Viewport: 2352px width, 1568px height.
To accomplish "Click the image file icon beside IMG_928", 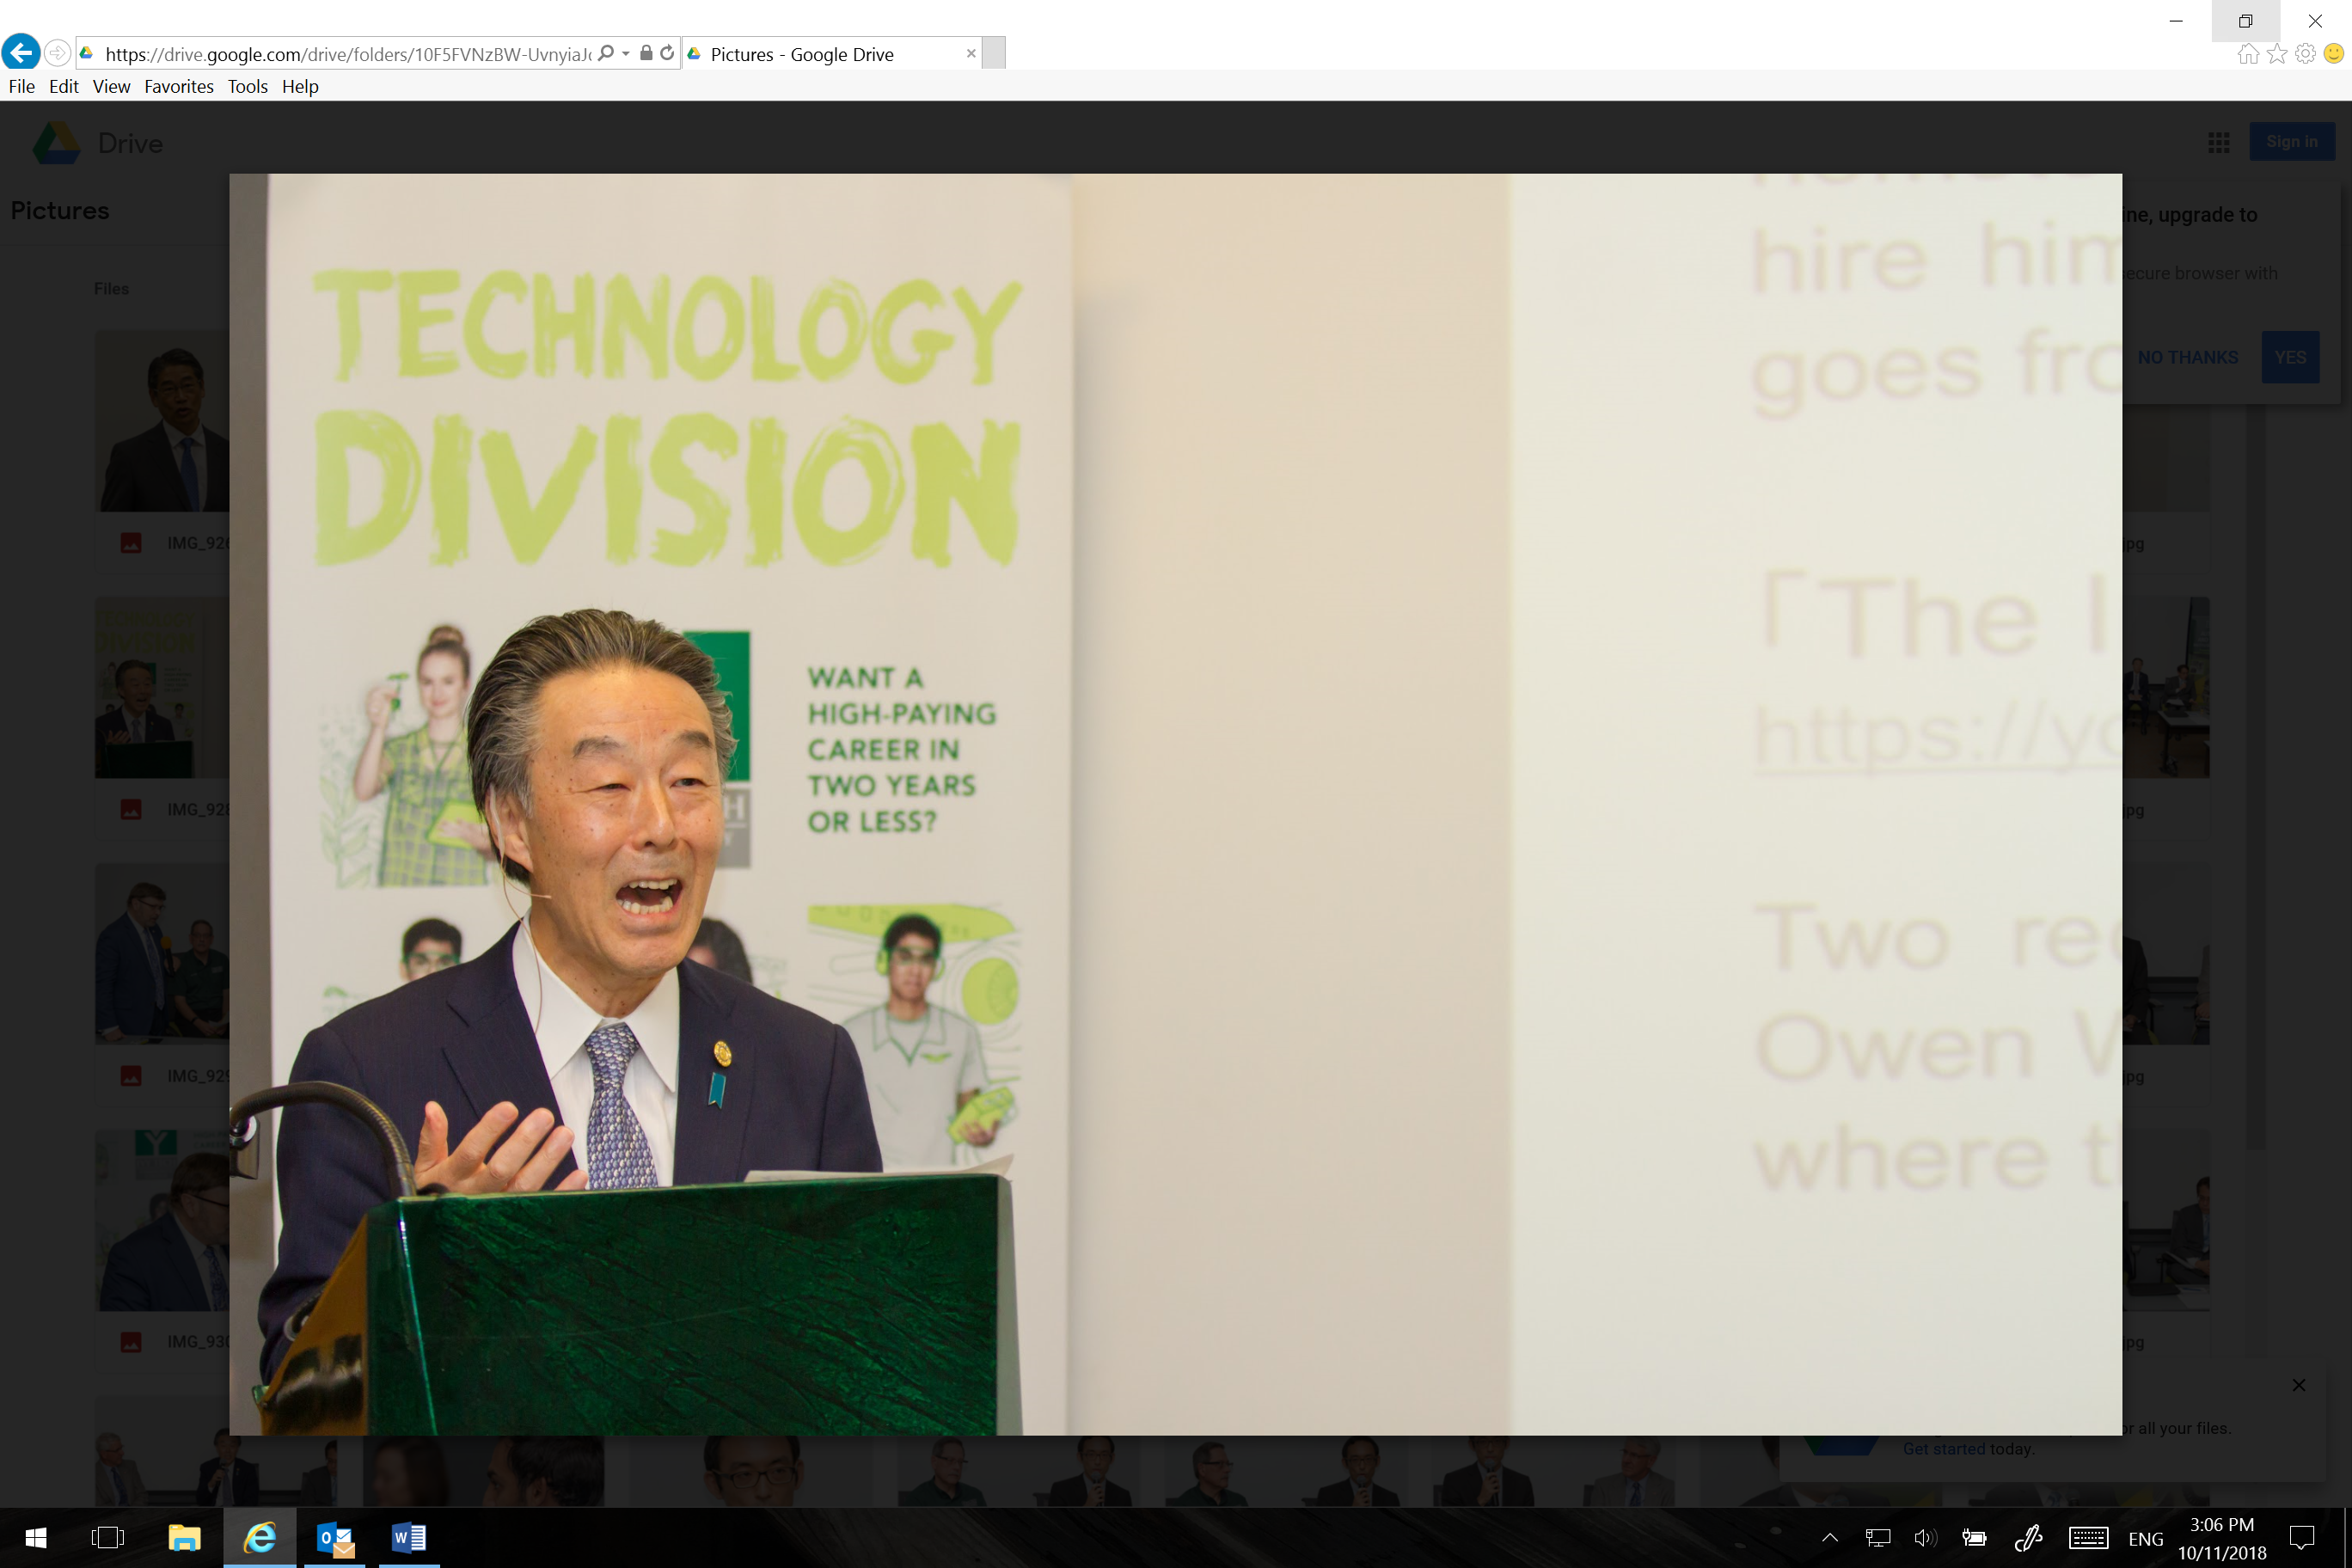I will pyautogui.click(x=131, y=809).
